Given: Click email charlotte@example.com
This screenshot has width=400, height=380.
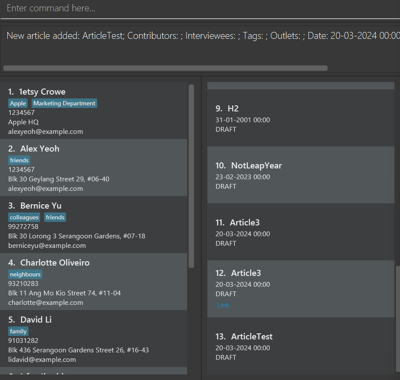Looking at the screenshot, I should (x=46, y=302).
